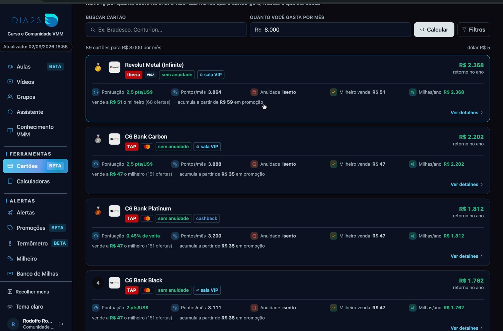Screen dimensions: 503x331
Task: Open Ver detalhes for Revolut Metal
Action: (467, 112)
